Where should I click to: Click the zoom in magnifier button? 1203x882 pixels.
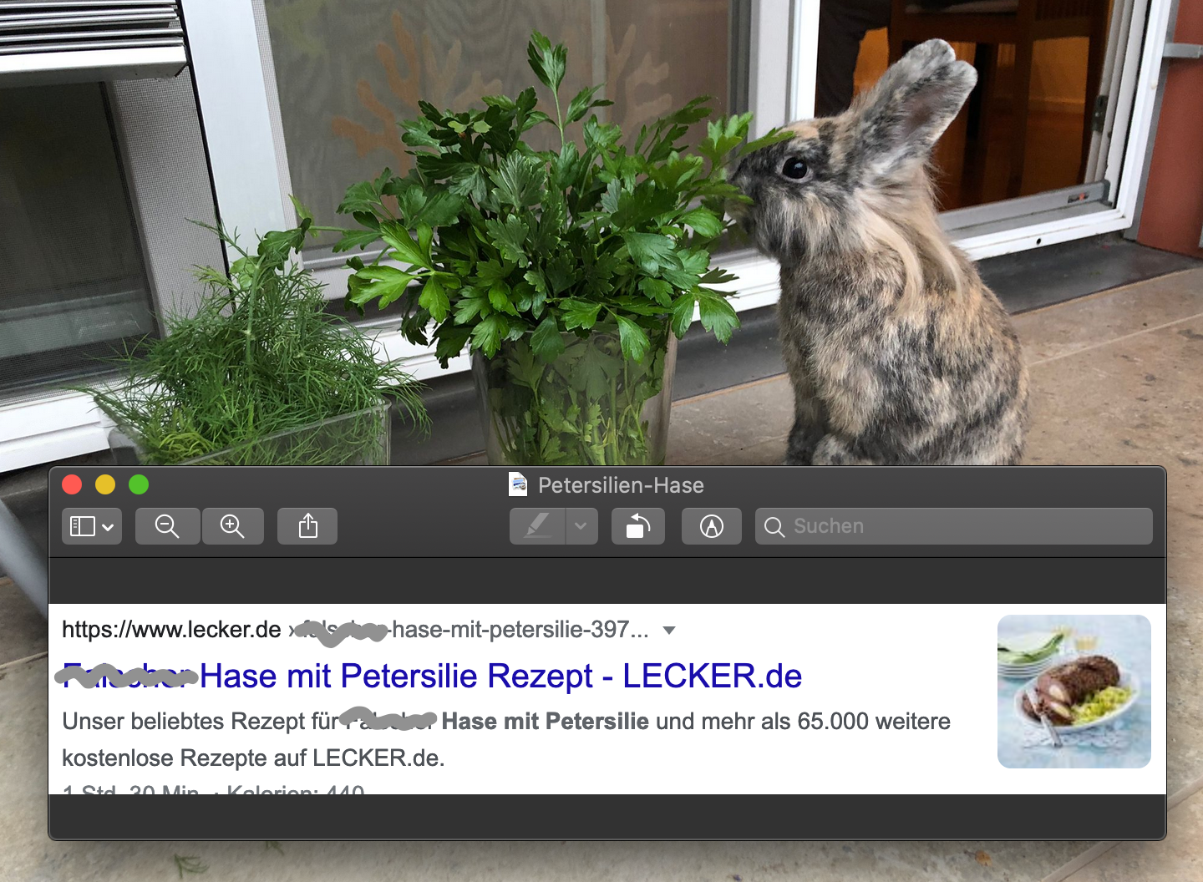pos(231,526)
